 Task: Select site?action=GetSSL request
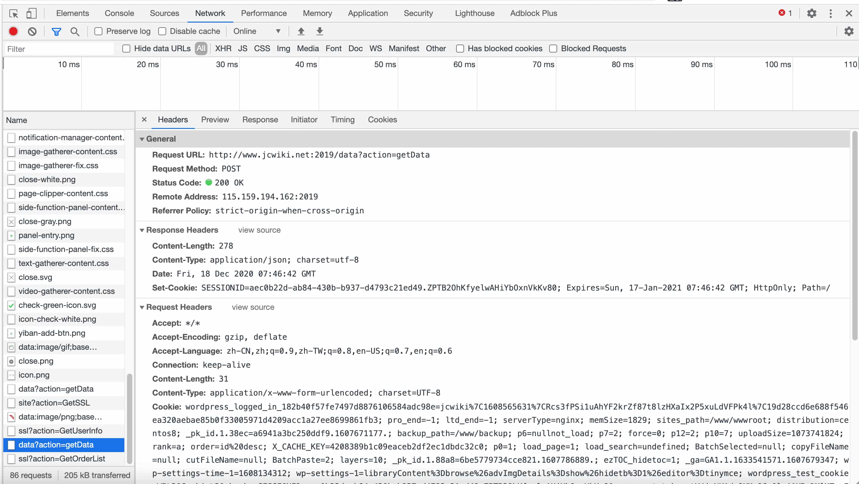64,403
